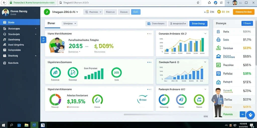Switch to the underlined first tab above the cards

[x=51, y=23]
